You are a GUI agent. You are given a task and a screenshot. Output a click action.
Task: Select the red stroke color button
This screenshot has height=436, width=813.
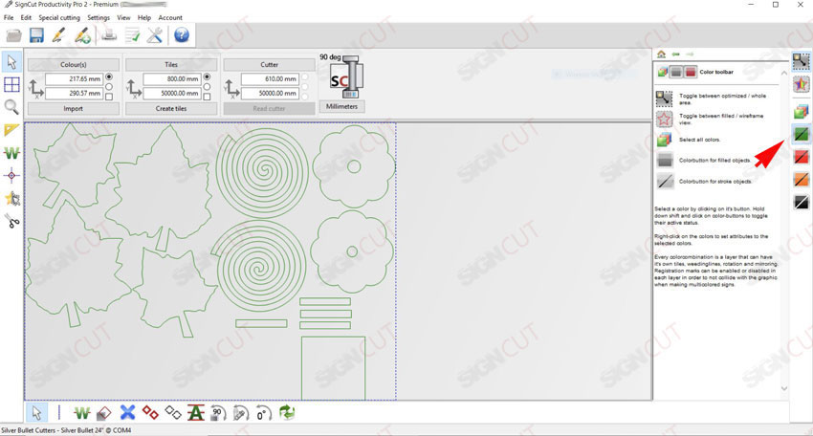(x=802, y=157)
